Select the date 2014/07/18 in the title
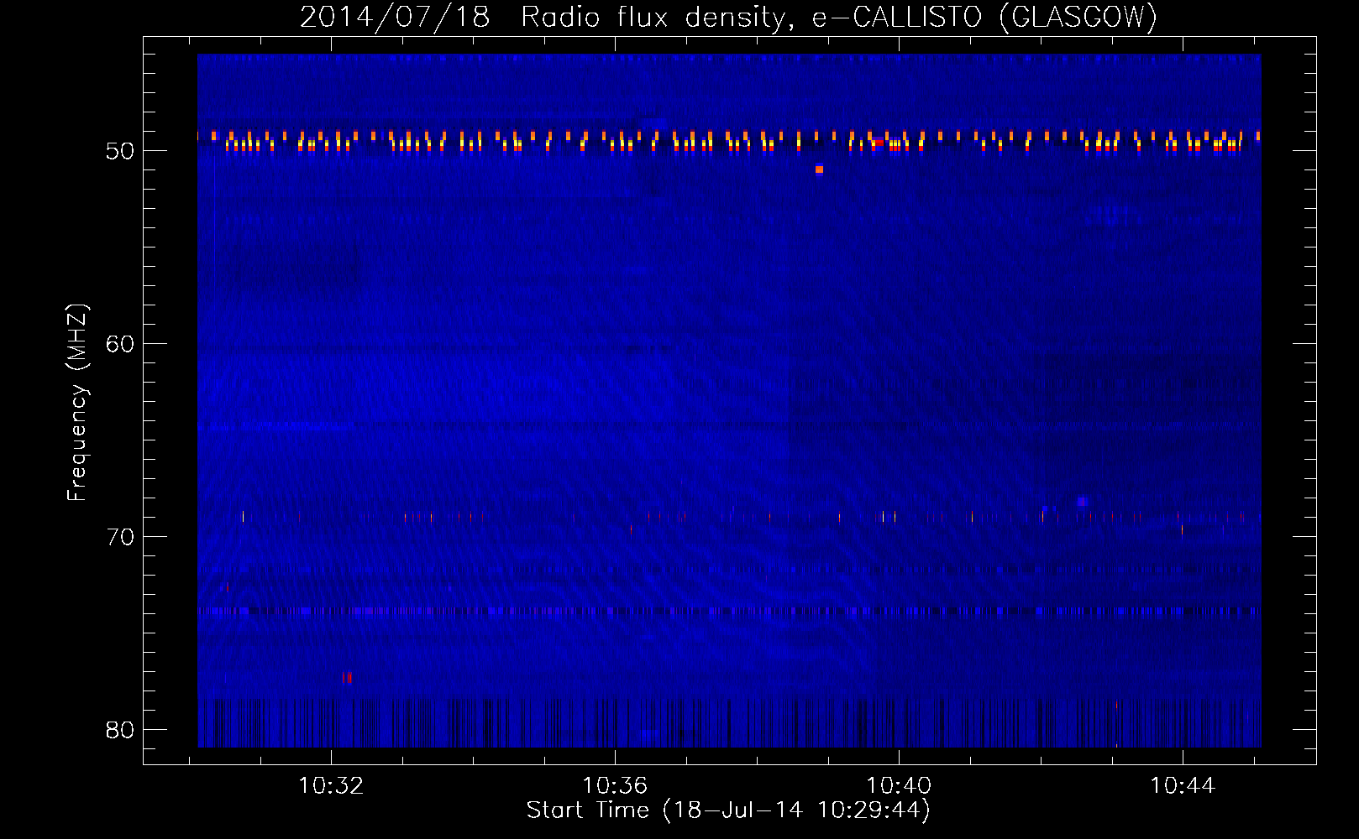 [x=395, y=17]
